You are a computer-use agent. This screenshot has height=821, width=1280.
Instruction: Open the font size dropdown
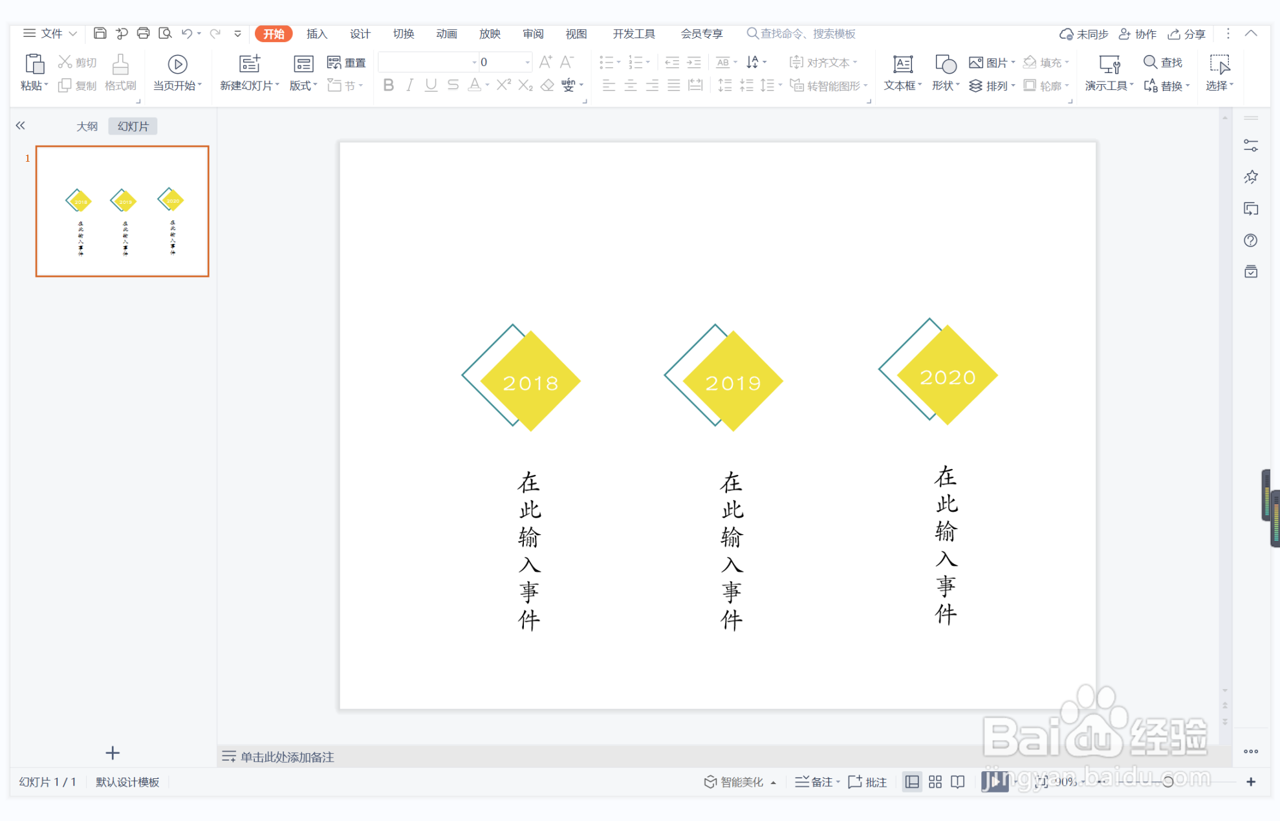[x=528, y=62]
